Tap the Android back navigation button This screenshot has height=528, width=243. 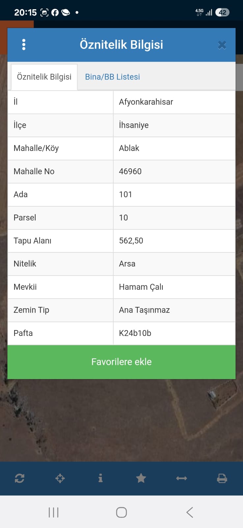(189, 512)
